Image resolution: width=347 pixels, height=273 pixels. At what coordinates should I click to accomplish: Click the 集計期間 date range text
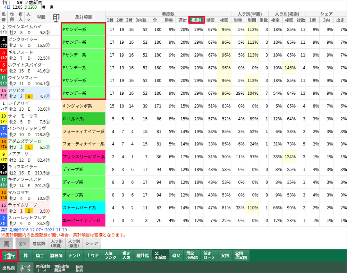[x=34, y=230]
